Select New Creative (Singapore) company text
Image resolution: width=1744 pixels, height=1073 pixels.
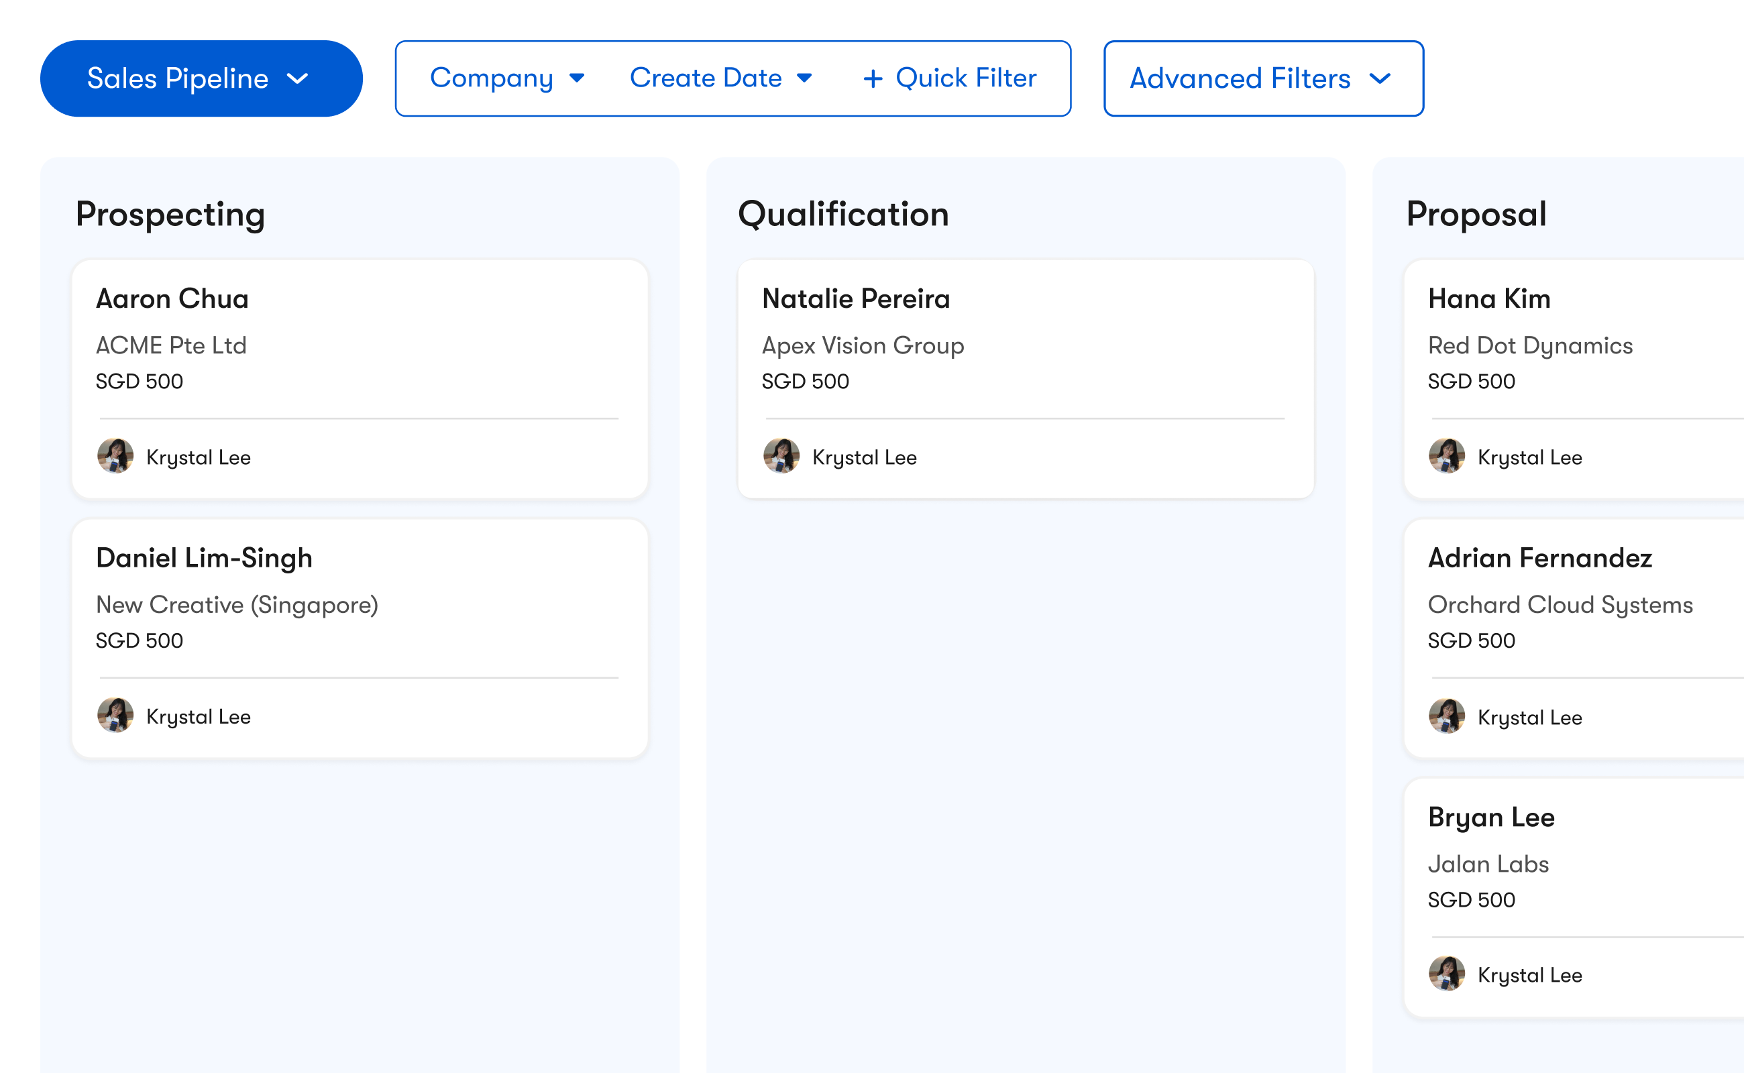pos(237,605)
